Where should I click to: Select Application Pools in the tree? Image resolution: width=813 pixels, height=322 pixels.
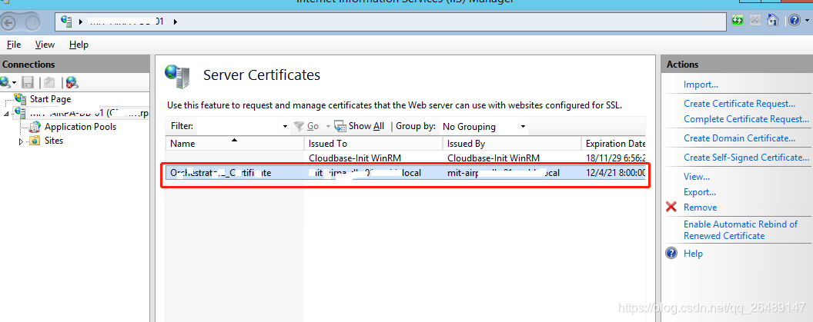click(x=80, y=126)
